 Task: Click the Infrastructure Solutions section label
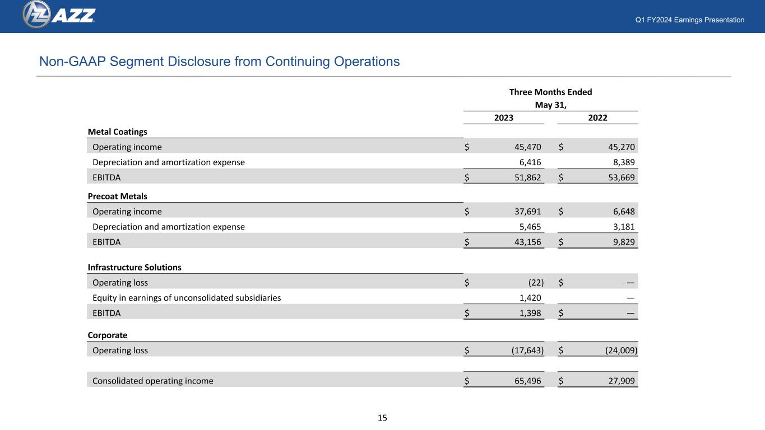(x=135, y=268)
